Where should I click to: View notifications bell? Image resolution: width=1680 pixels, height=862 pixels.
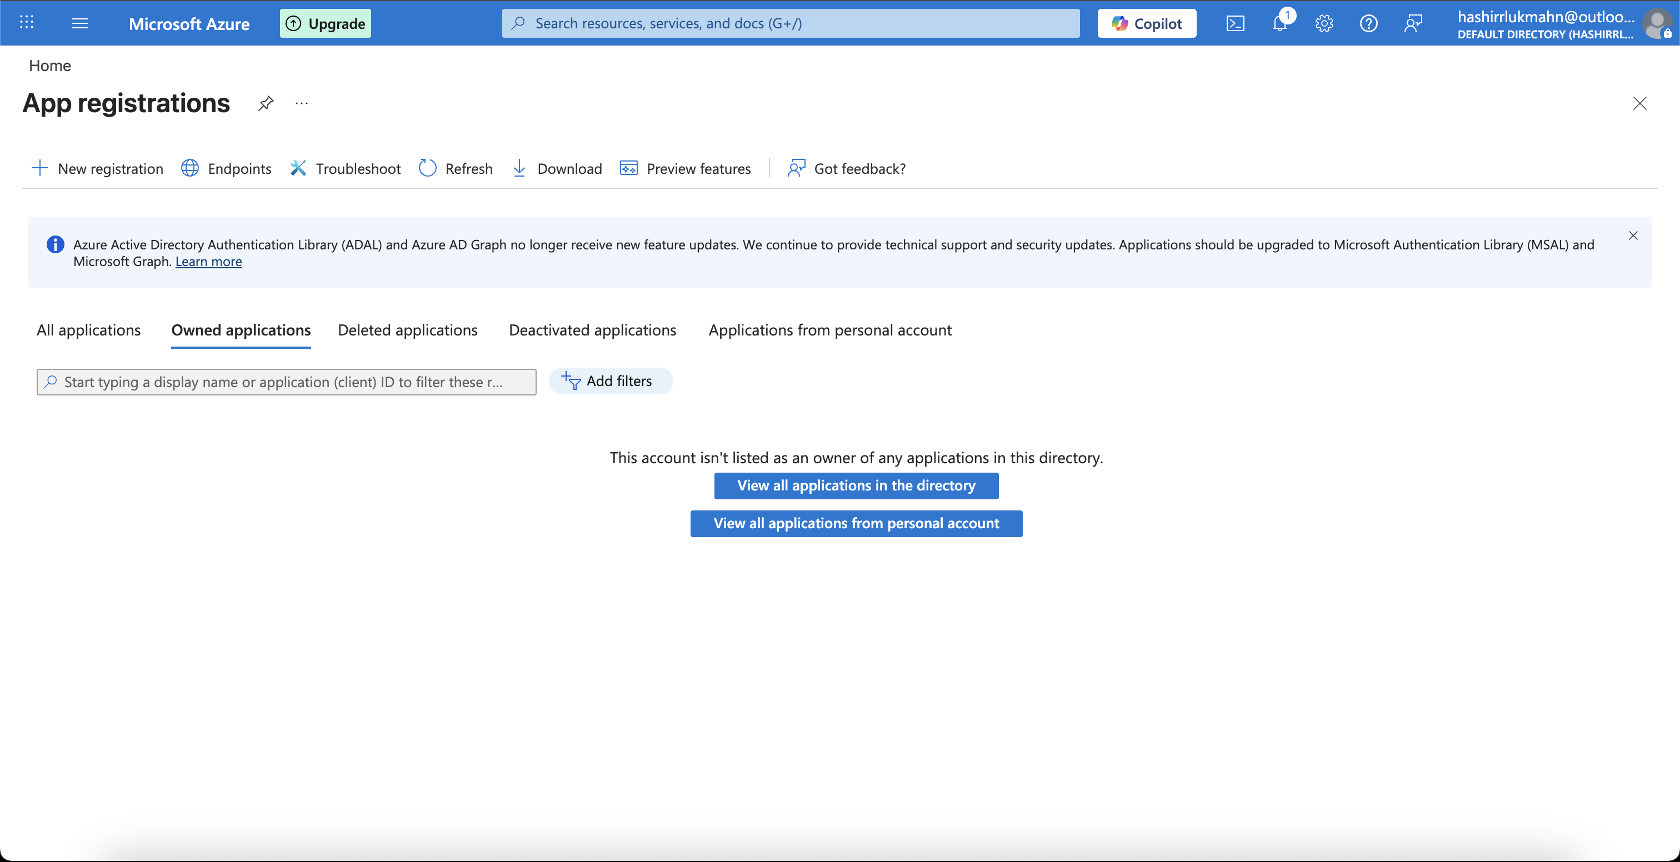1280,23
